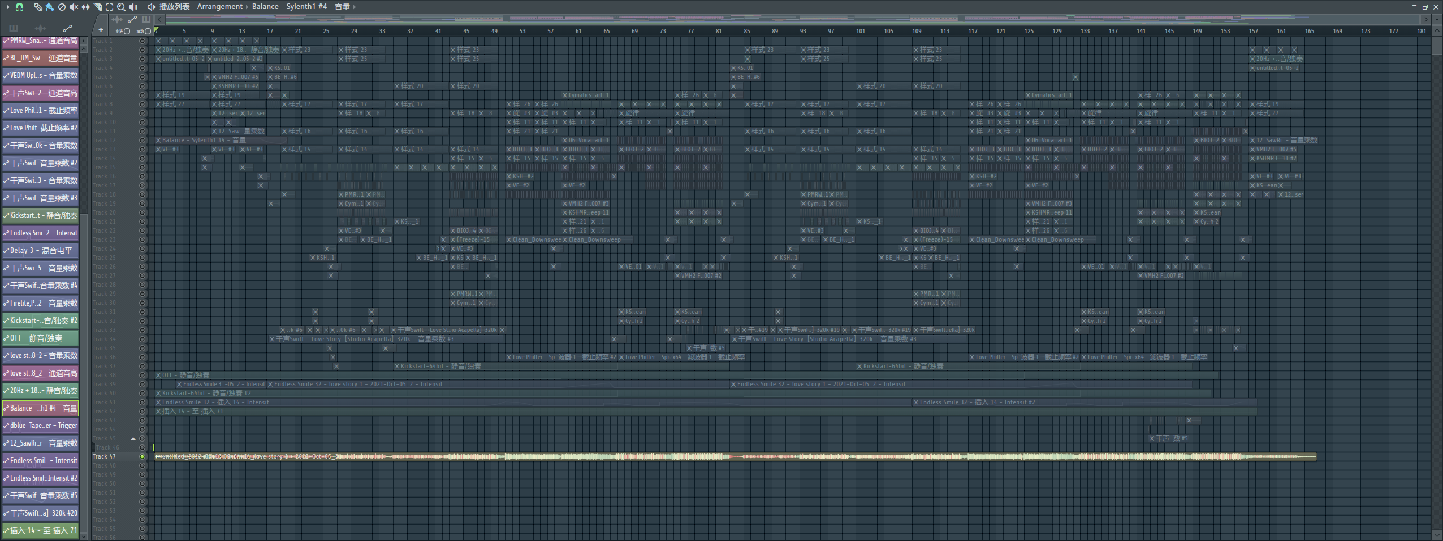The image size is (1443, 541).
Task: Open the Arrangement selector in the title
Action: click(219, 7)
